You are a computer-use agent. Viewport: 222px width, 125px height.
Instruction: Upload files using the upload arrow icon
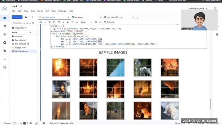[x=32, y=17]
